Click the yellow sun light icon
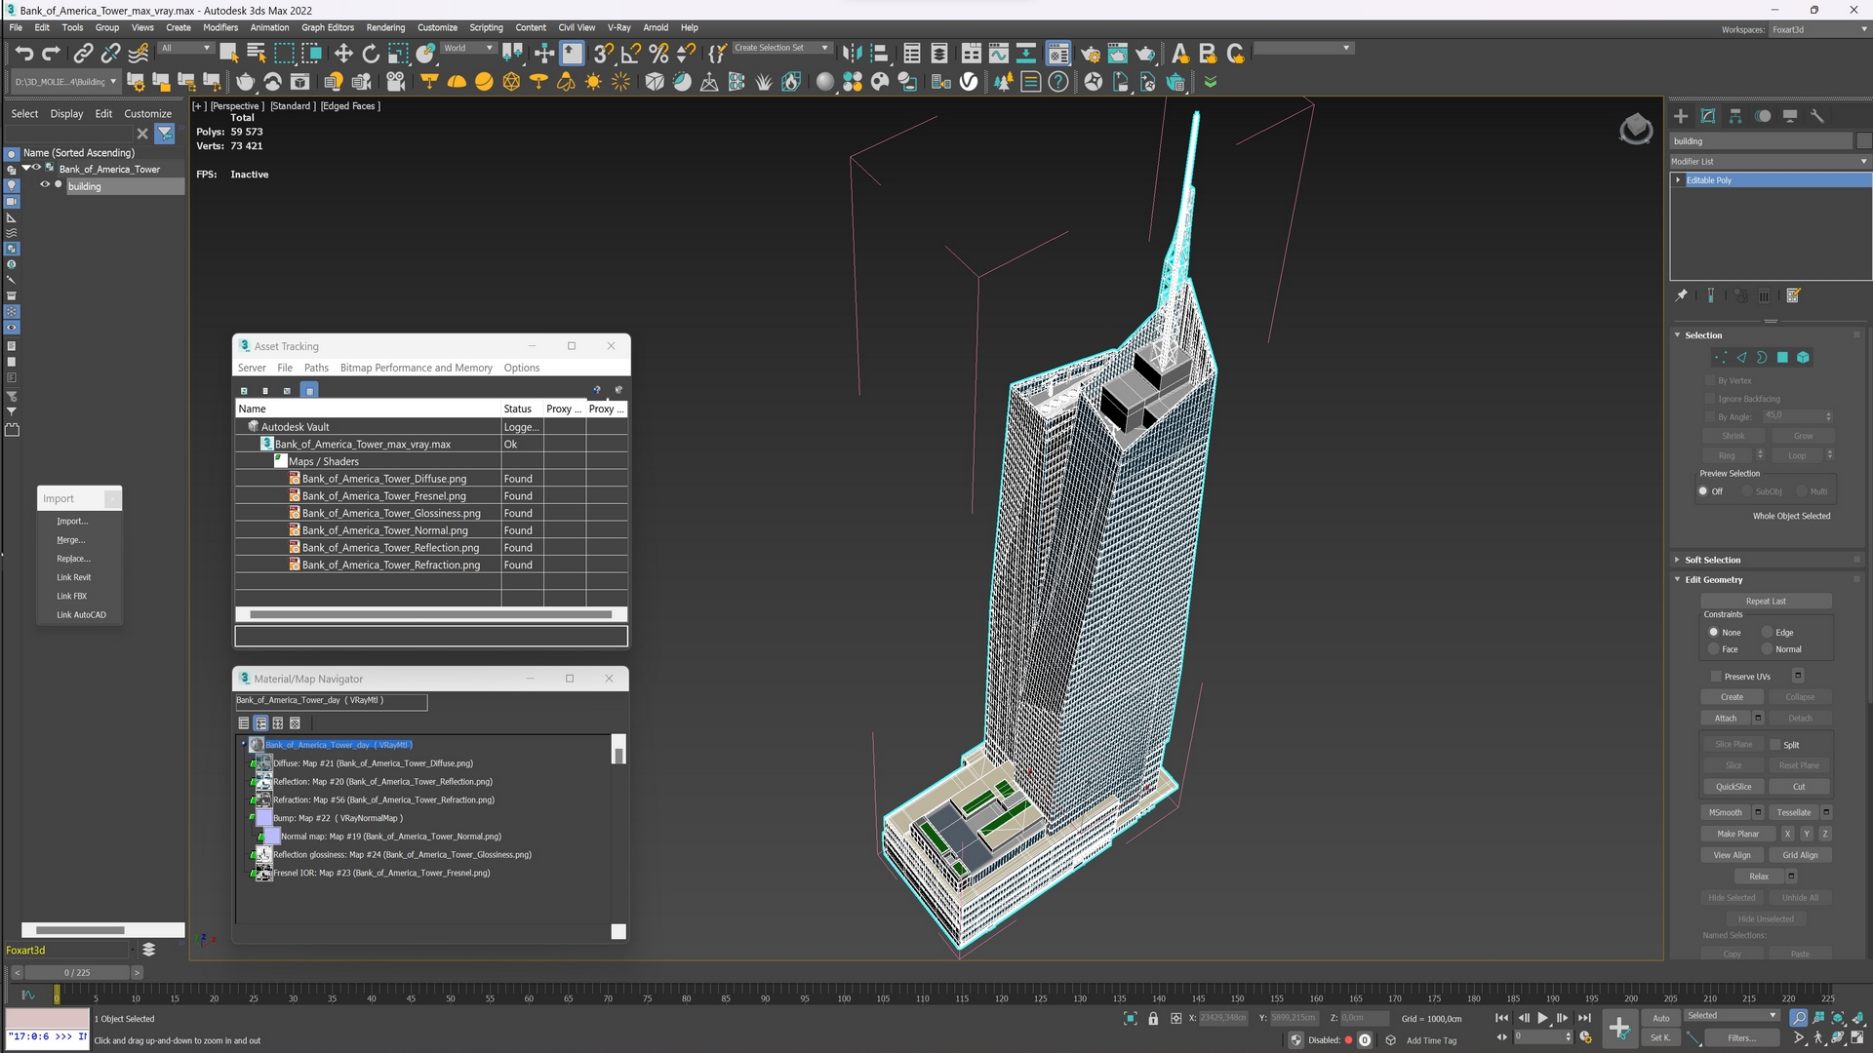This screenshot has width=1873, height=1053. click(593, 82)
